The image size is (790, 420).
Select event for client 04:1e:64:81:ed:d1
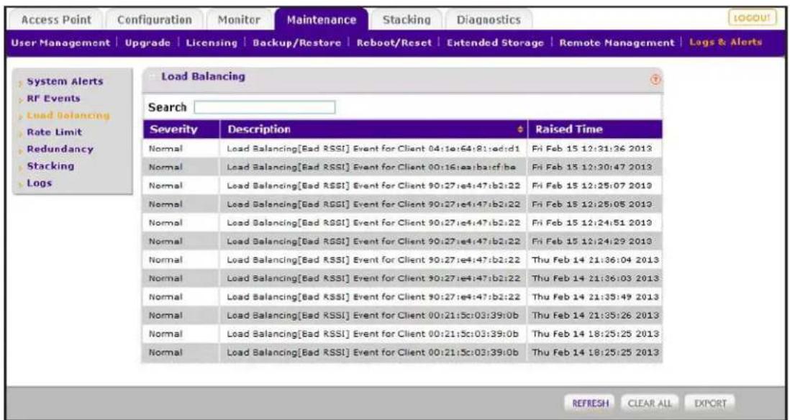pyautogui.click(x=373, y=149)
